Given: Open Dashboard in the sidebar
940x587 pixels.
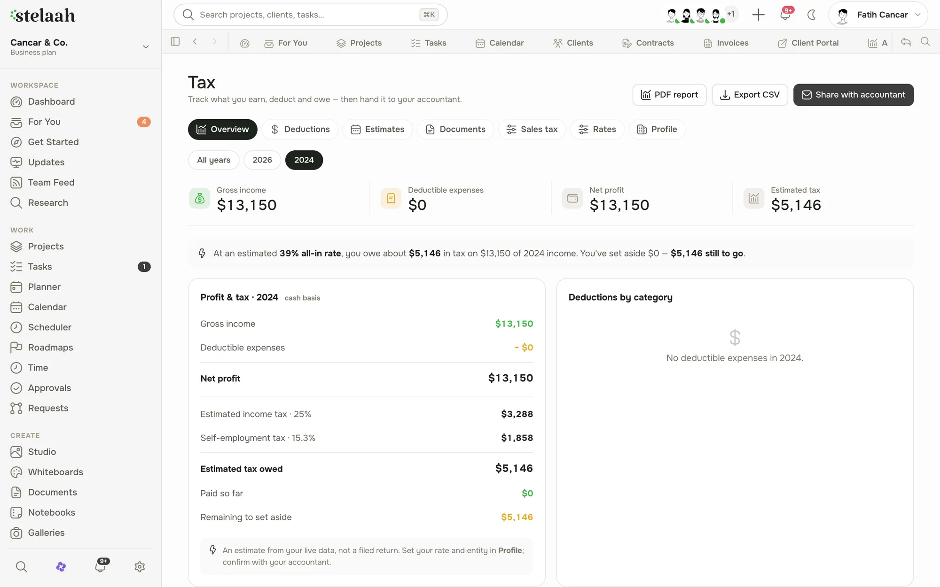Looking at the screenshot, I should [x=80, y=101].
